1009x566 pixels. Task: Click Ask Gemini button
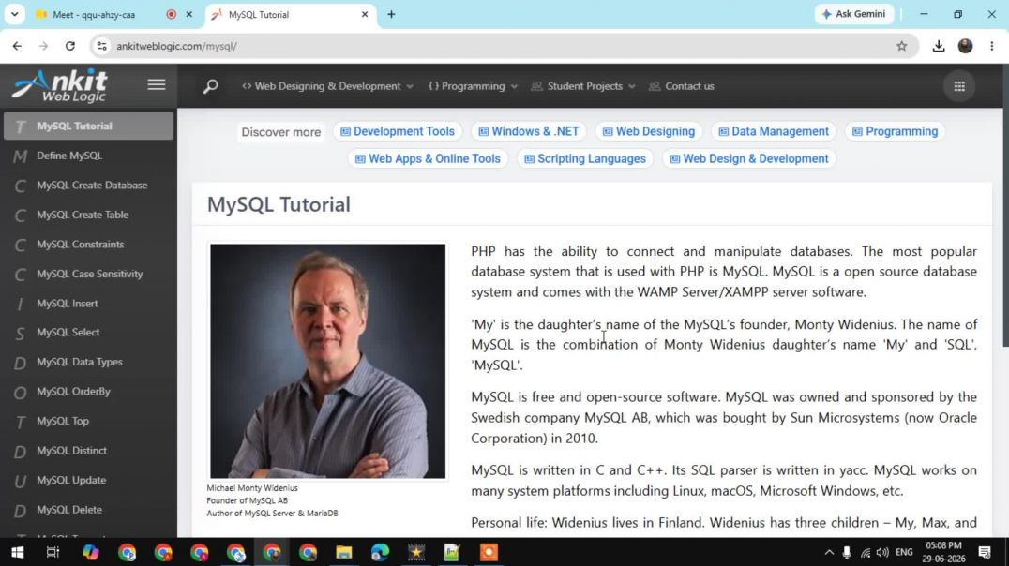pyautogui.click(x=854, y=14)
